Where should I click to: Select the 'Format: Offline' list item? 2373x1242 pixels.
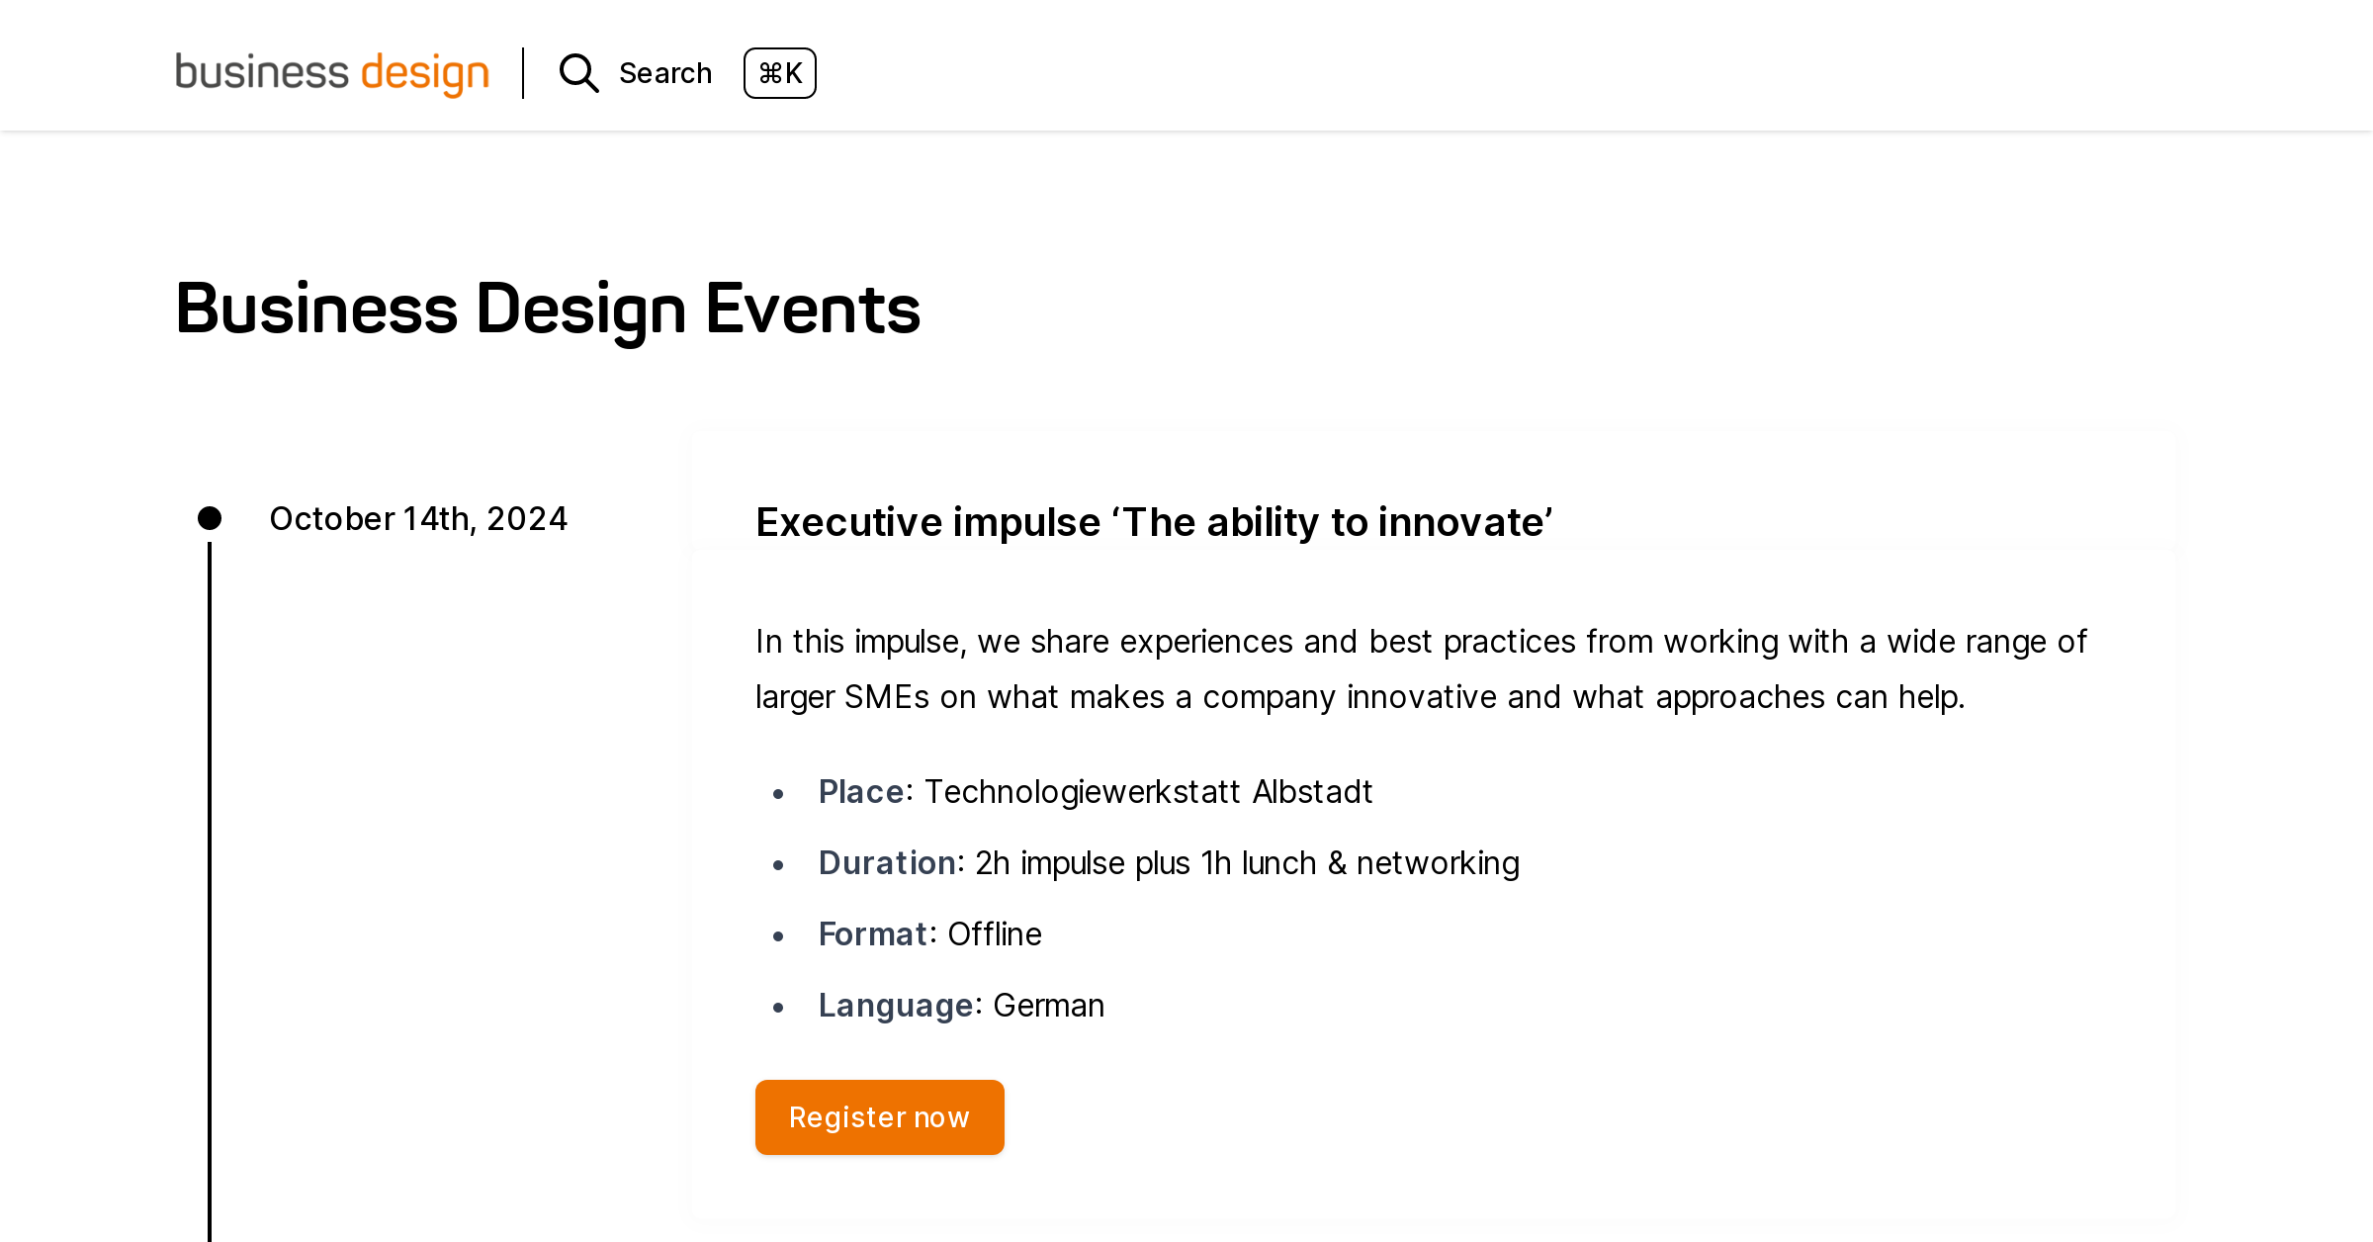pyautogui.click(x=928, y=932)
